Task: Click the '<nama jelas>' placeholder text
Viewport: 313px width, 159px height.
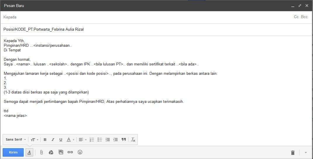Action: tap(15, 115)
